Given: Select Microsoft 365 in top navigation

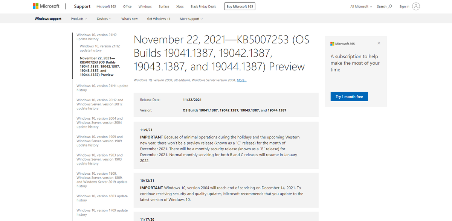Looking at the screenshot, I should coord(106,6).
